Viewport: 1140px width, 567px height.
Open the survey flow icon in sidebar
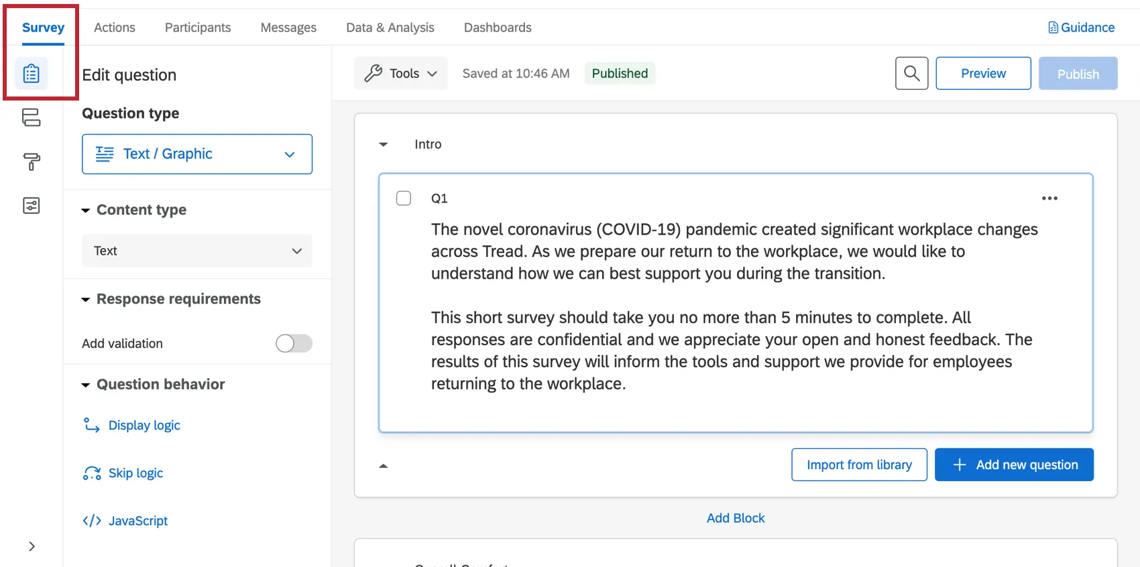(x=32, y=117)
